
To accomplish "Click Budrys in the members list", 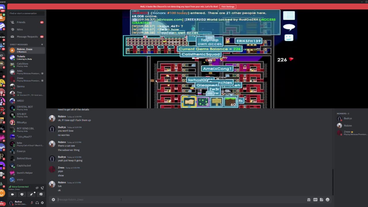I will [x=351, y=118].
